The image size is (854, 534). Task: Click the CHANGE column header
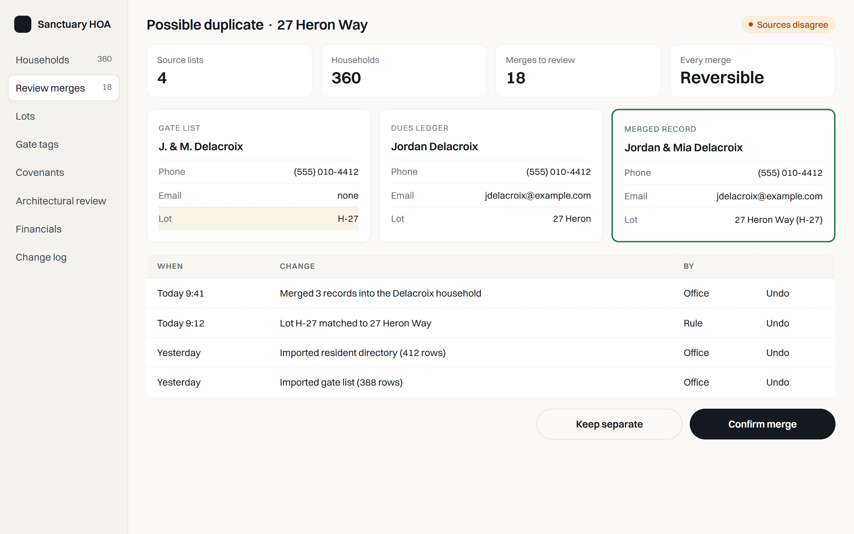(297, 266)
